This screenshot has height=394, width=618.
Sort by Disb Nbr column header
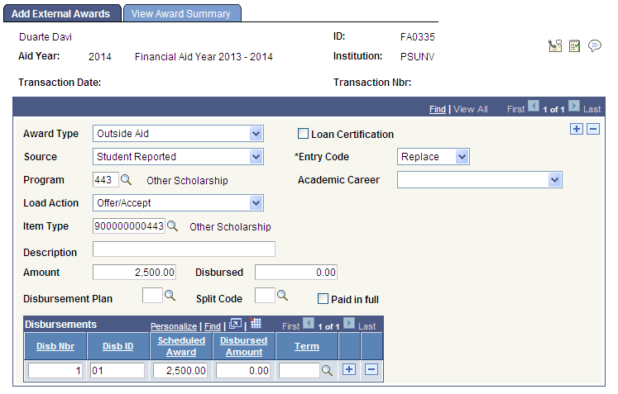tap(55, 346)
